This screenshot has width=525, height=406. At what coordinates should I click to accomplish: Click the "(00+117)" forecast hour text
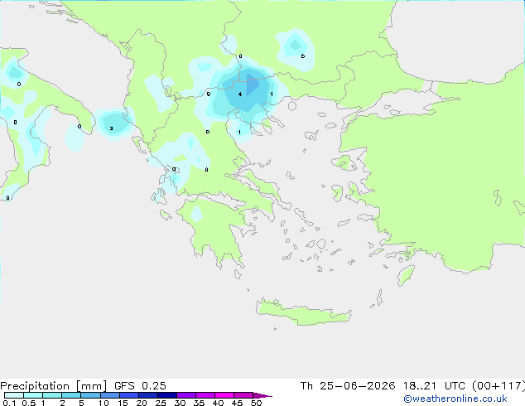(x=499, y=386)
